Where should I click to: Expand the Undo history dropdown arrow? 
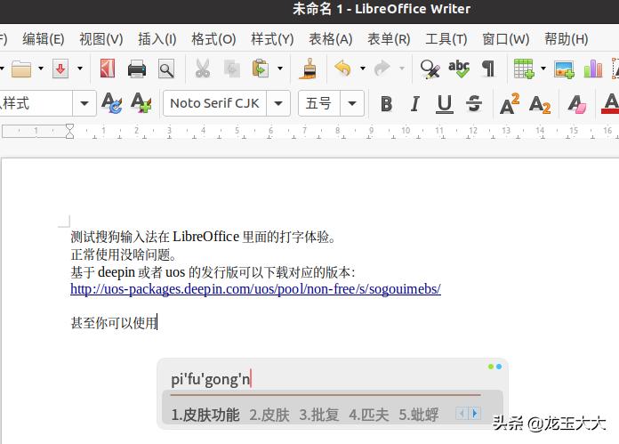click(362, 69)
